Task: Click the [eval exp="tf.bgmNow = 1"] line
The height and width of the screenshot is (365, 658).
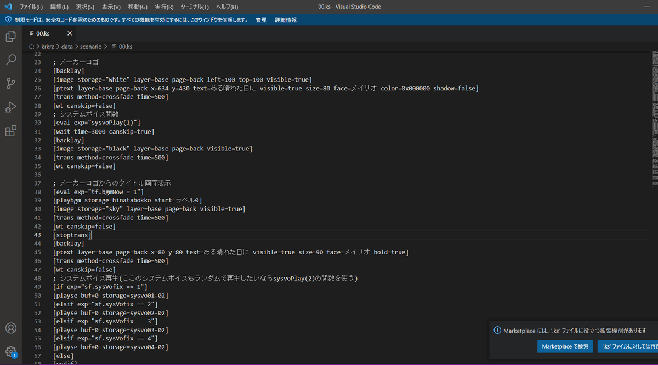Action: (x=98, y=192)
